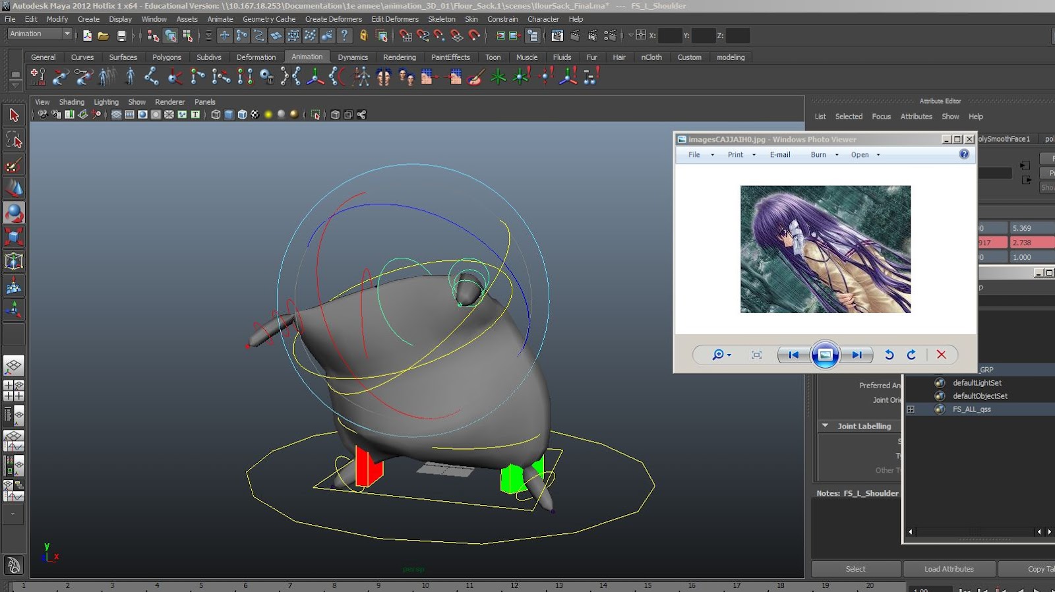
Task: Activate the Lasso select tool
Action: pyautogui.click(x=14, y=140)
